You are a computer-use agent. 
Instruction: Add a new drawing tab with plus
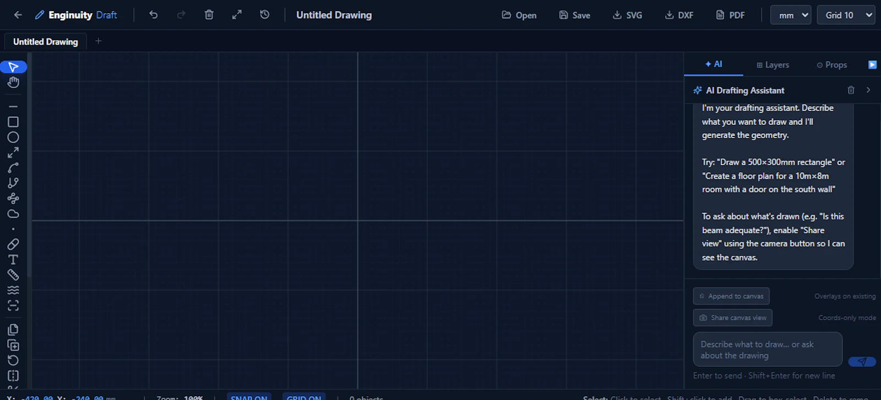pos(99,41)
